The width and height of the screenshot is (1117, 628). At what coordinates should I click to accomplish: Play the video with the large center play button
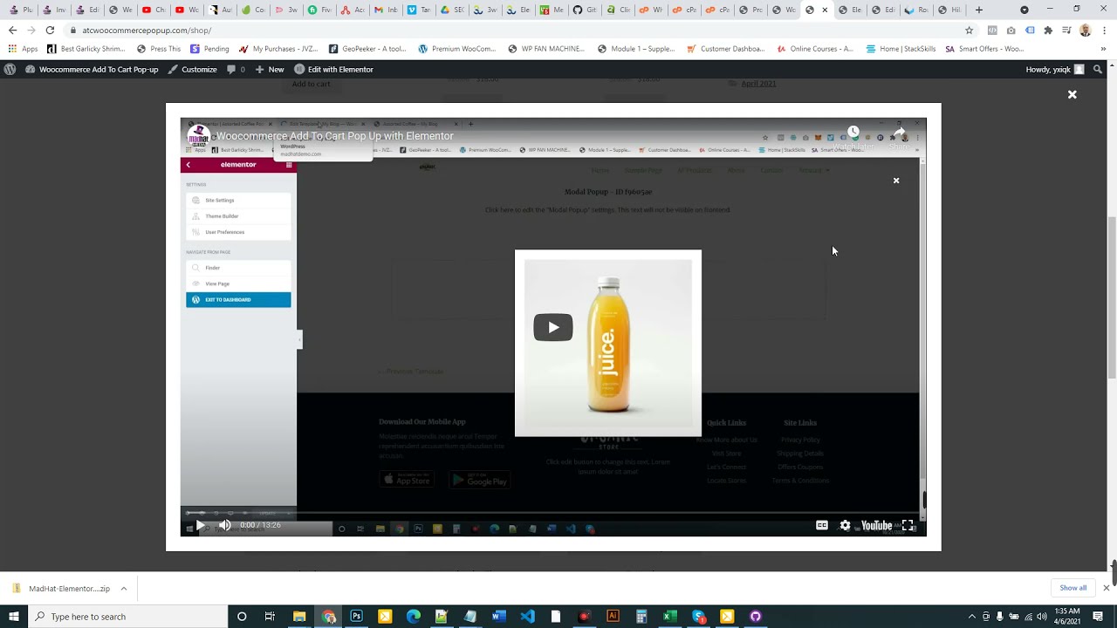click(x=553, y=327)
